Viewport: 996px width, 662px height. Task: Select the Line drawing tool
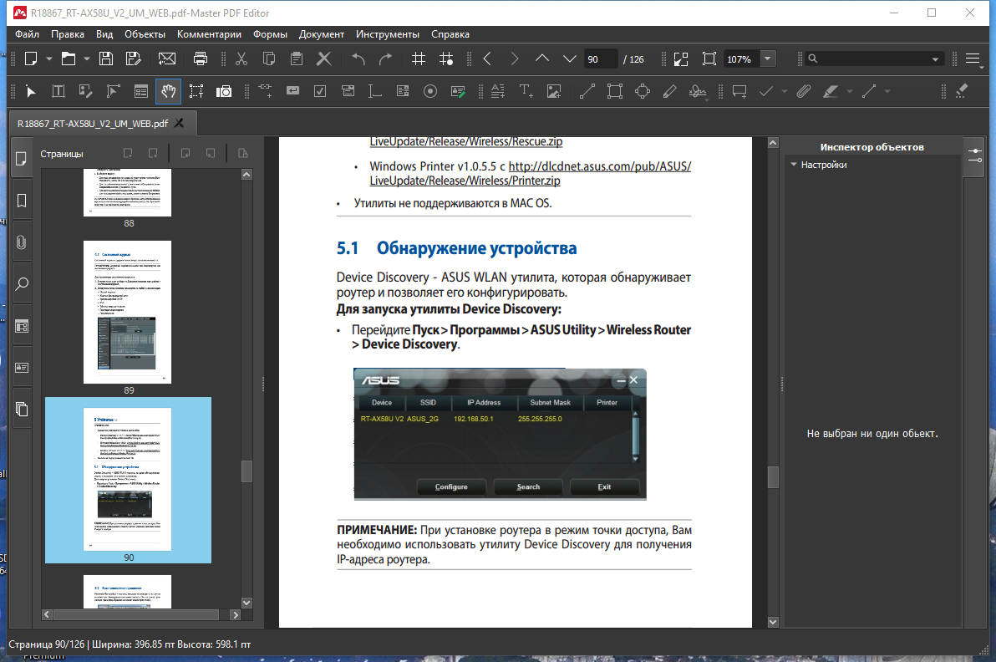coord(587,91)
